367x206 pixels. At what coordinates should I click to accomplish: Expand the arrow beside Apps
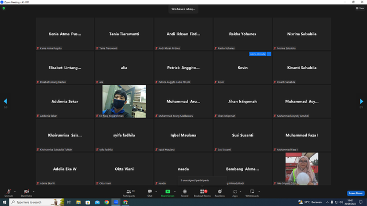click(240, 192)
